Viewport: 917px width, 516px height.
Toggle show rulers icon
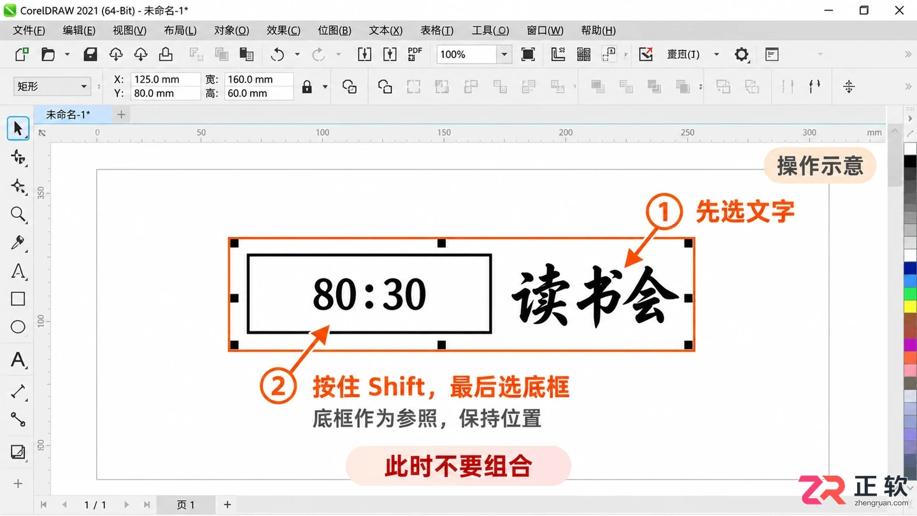558,54
